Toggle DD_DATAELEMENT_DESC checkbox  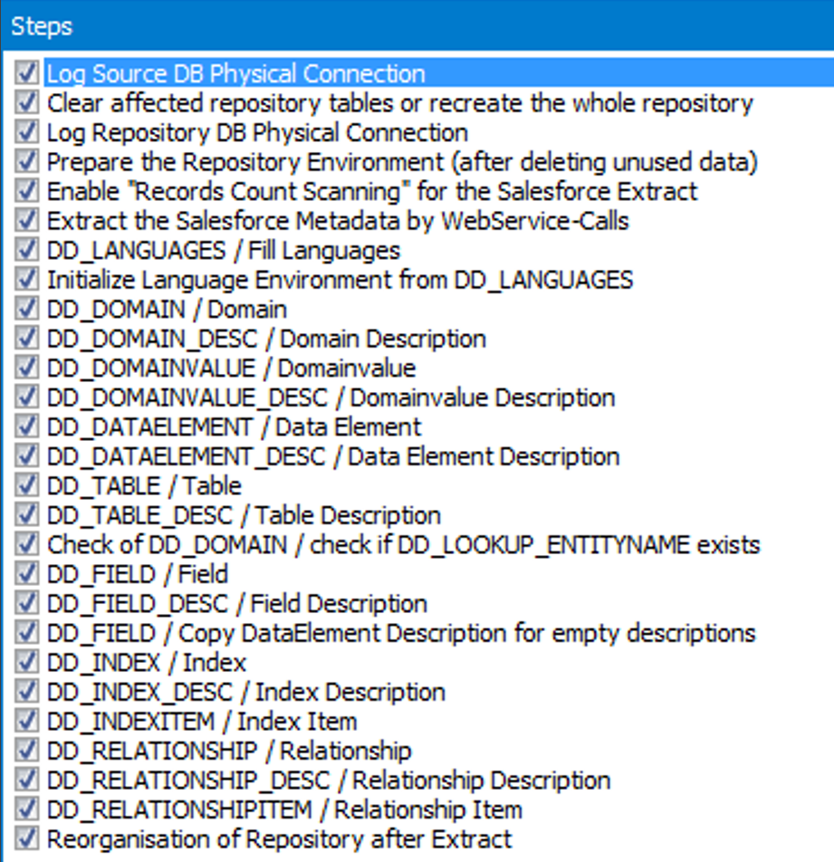tap(26, 456)
